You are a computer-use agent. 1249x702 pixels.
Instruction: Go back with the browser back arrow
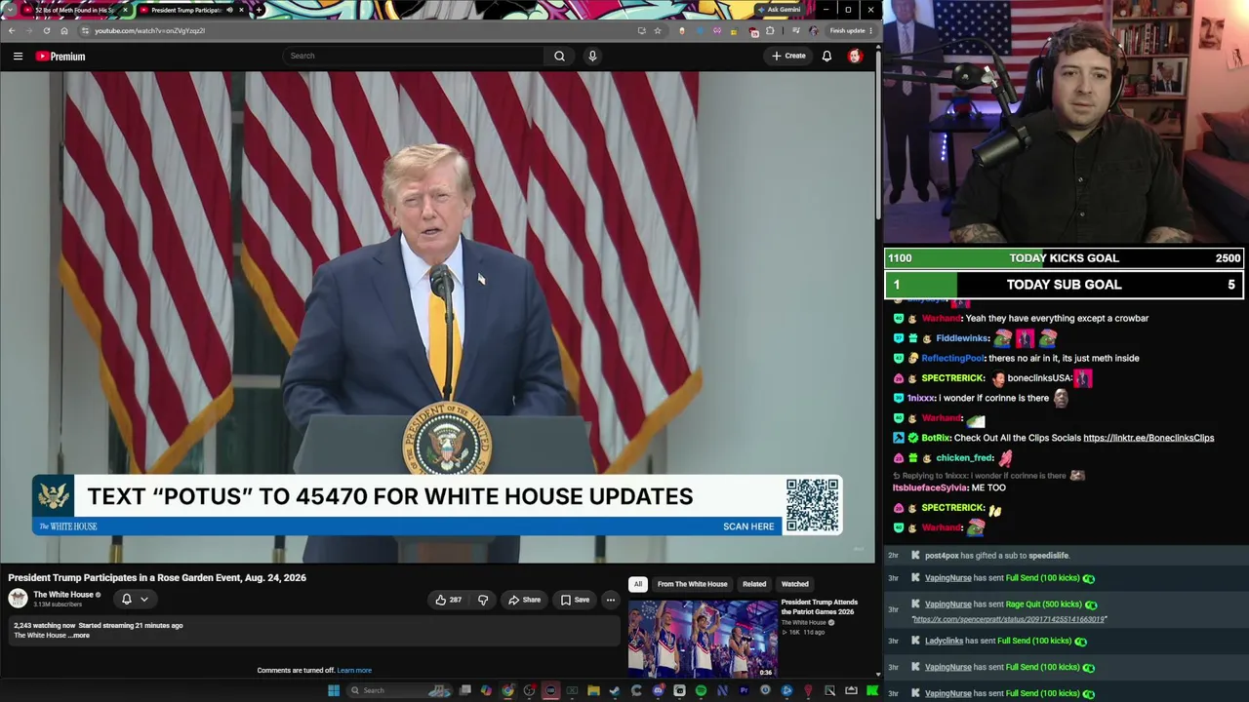tap(12, 31)
